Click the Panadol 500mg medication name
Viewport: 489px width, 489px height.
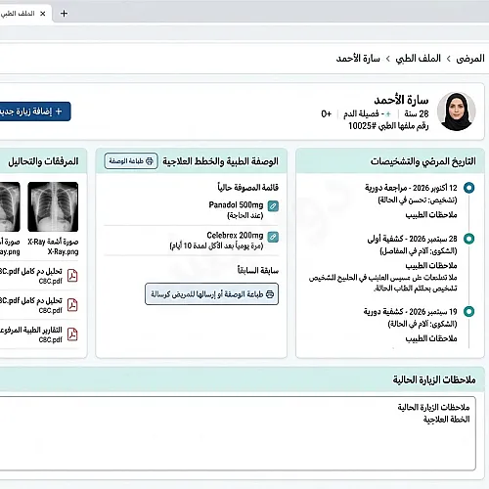click(x=236, y=205)
